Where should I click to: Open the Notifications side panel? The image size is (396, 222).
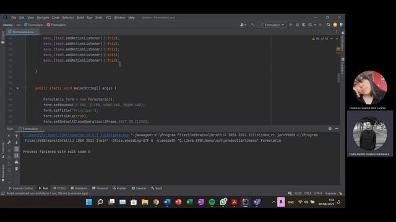[343, 41]
